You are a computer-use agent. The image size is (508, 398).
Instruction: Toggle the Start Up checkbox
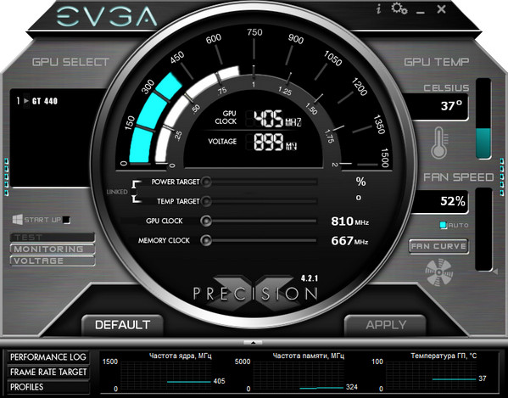point(66,220)
